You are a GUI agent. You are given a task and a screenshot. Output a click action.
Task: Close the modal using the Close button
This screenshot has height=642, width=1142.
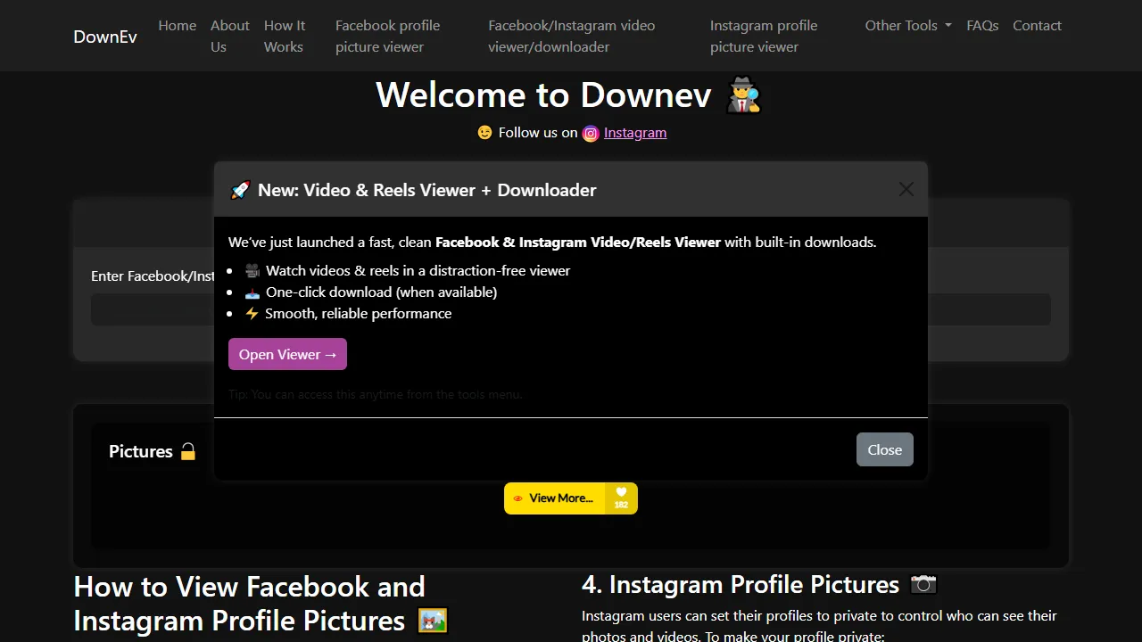click(884, 449)
